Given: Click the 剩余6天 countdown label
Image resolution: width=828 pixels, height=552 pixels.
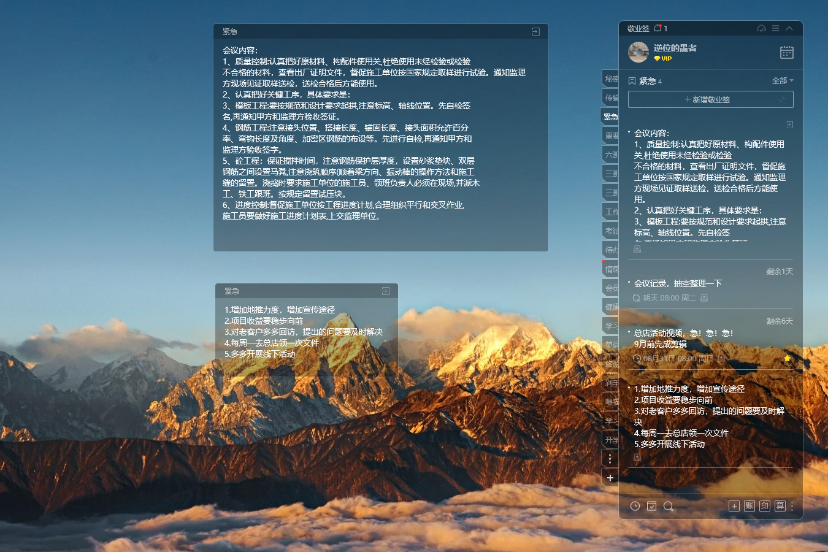Looking at the screenshot, I should click(780, 321).
